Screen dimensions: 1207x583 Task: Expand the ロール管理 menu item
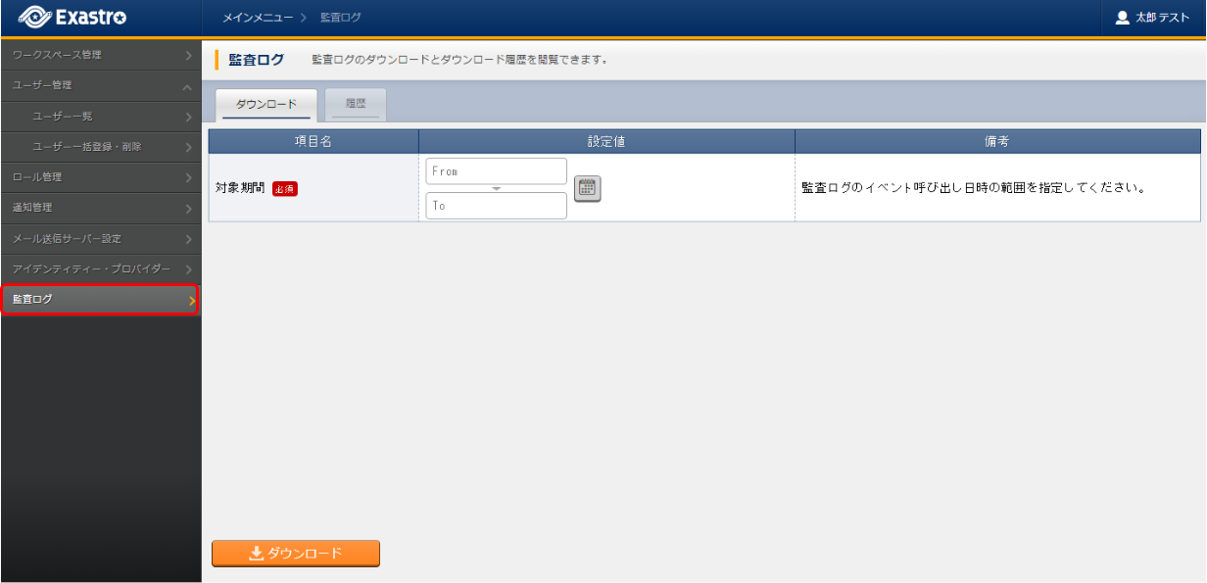tap(100, 177)
